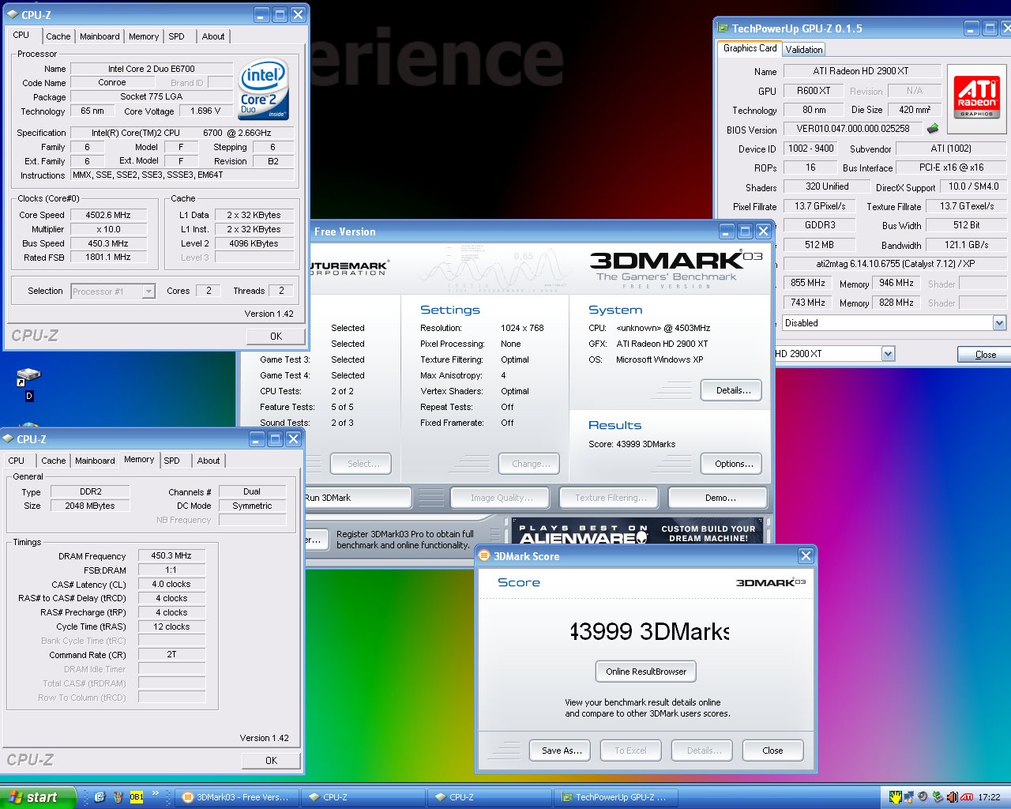Click the Core Voltage value 1.696 V

pyautogui.click(x=205, y=111)
